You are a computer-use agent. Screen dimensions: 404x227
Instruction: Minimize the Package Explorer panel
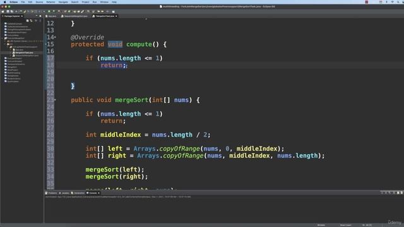(x=37, y=16)
